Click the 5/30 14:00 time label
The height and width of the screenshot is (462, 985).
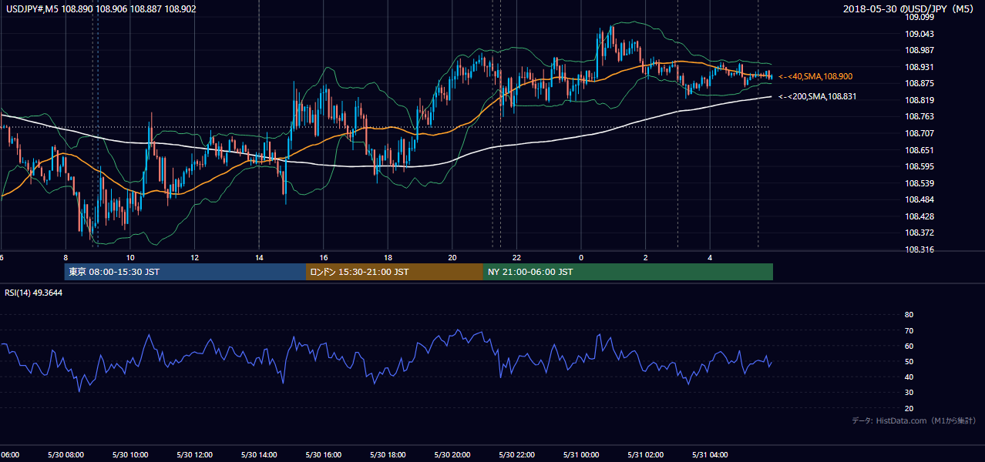coord(259,455)
